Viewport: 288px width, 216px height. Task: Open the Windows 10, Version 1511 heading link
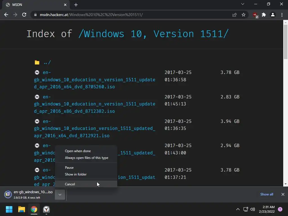(x=154, y=34)
